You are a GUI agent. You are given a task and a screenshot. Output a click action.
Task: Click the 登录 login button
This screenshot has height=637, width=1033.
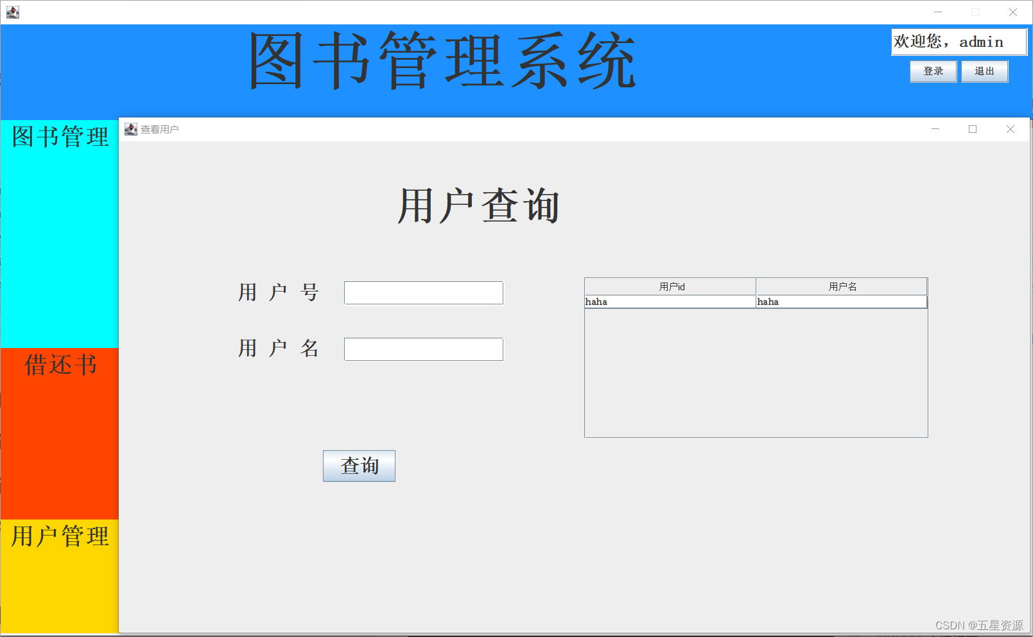click(933, 71)
